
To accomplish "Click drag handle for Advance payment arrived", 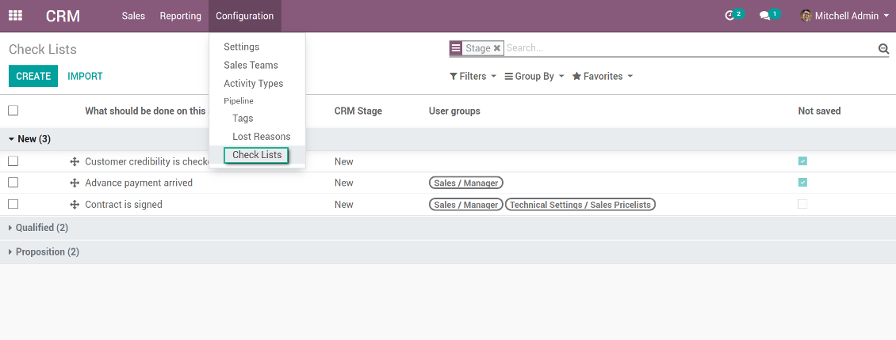I will tap(75, 183).
